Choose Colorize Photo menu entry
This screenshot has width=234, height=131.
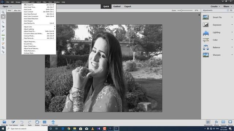[x=39, y=36]
